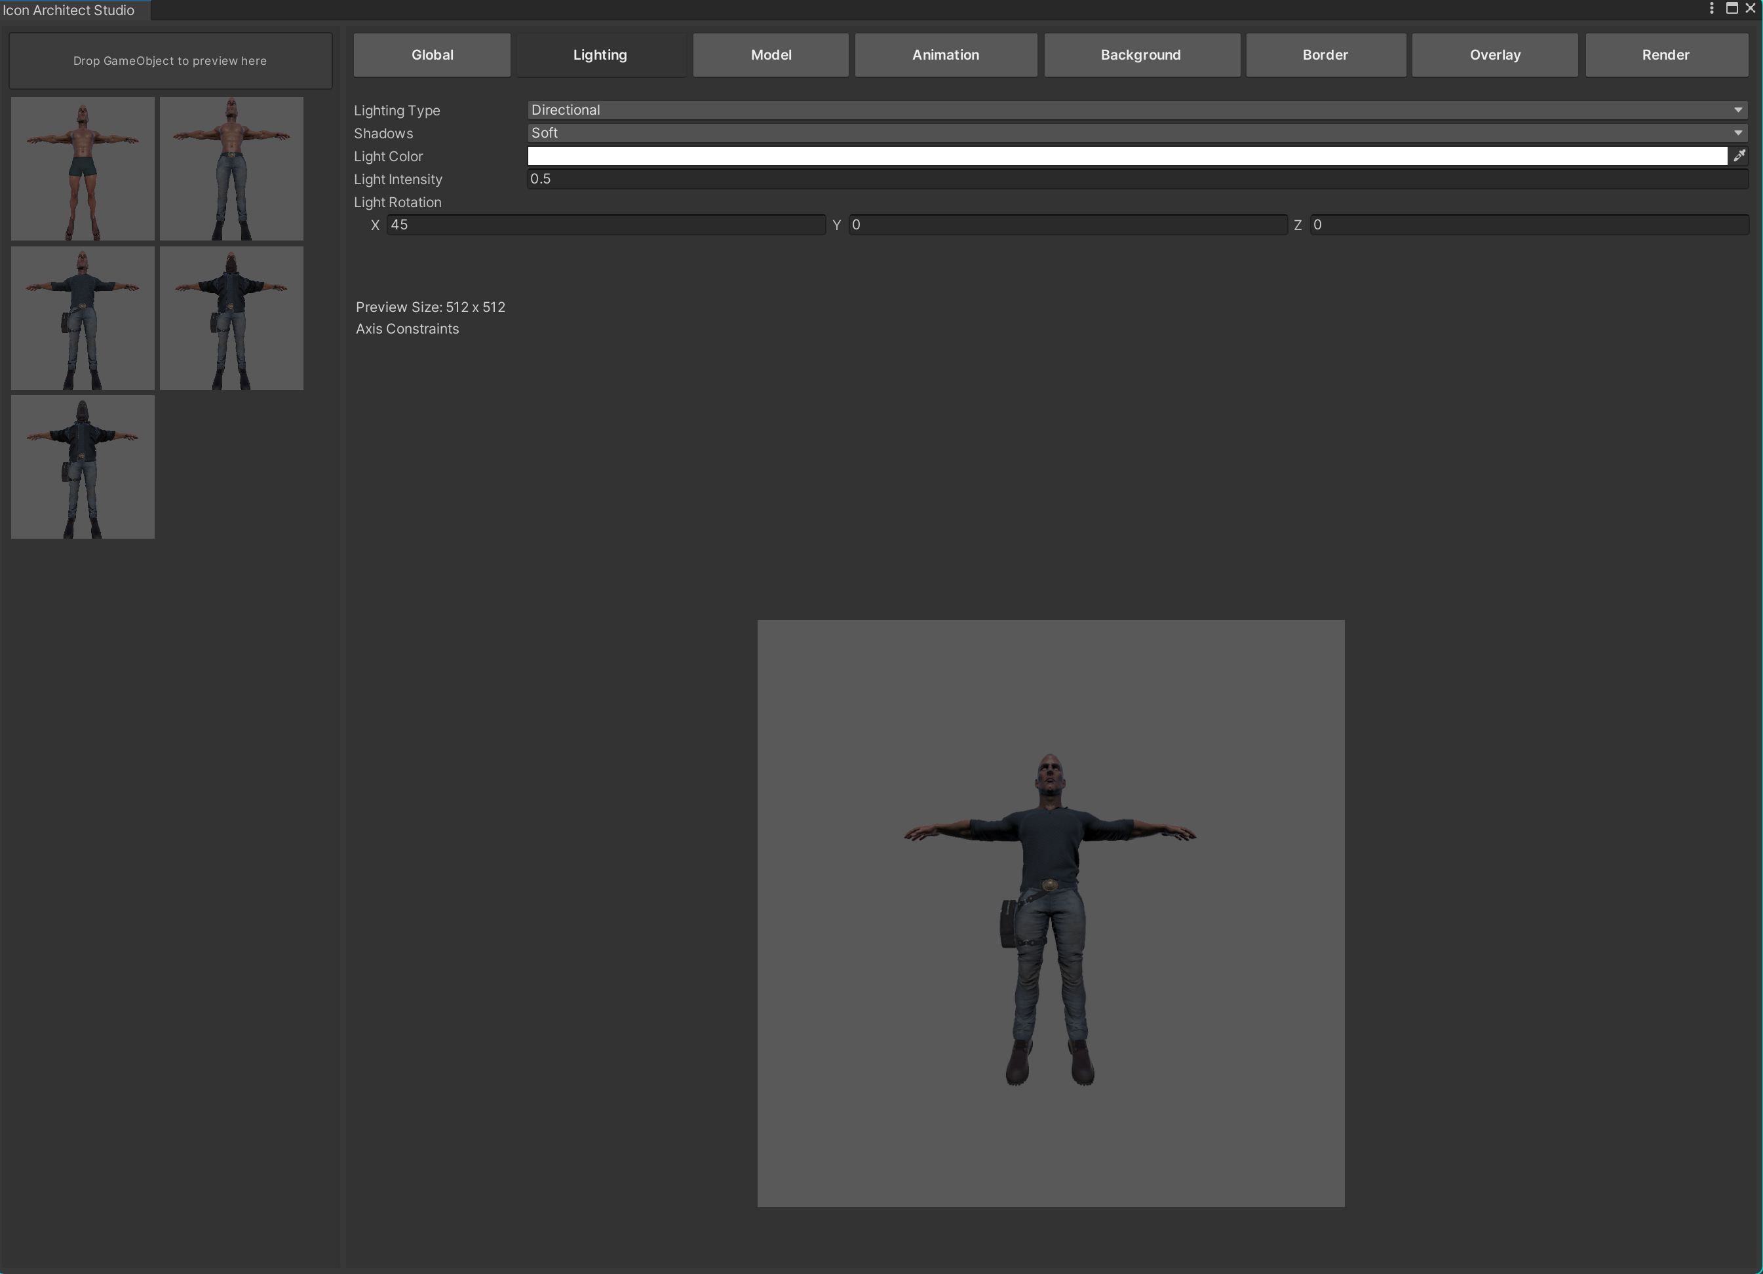Select the shirtless character in shorts thumbnail

pos(83,168)
